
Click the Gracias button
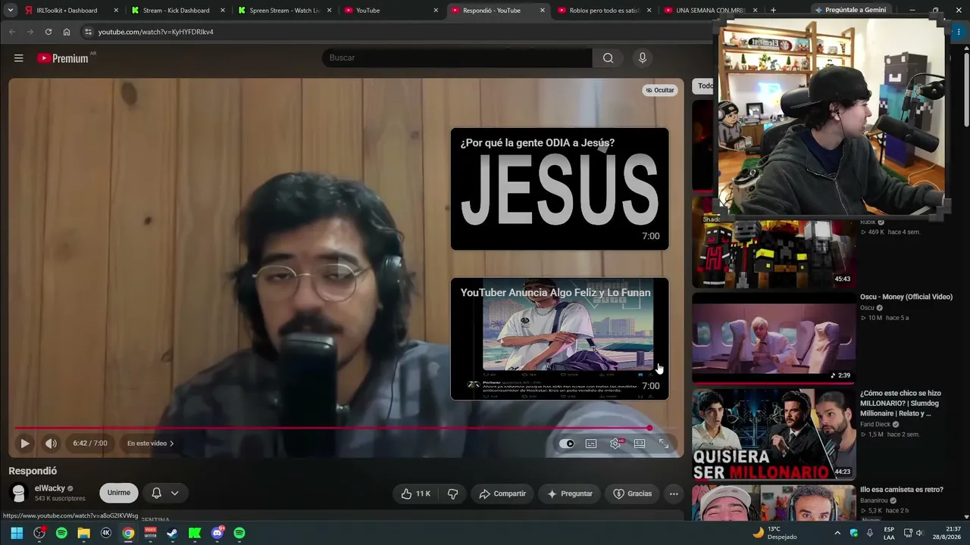click(632, 494)
